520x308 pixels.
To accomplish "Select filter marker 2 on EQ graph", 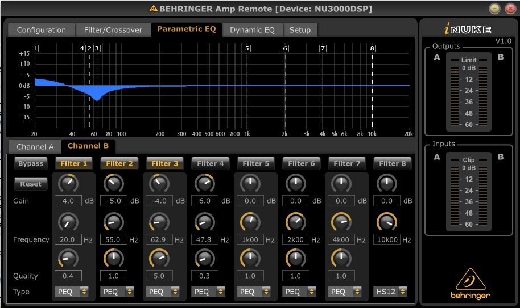I will pyautogui.click(x=89, y=48).
